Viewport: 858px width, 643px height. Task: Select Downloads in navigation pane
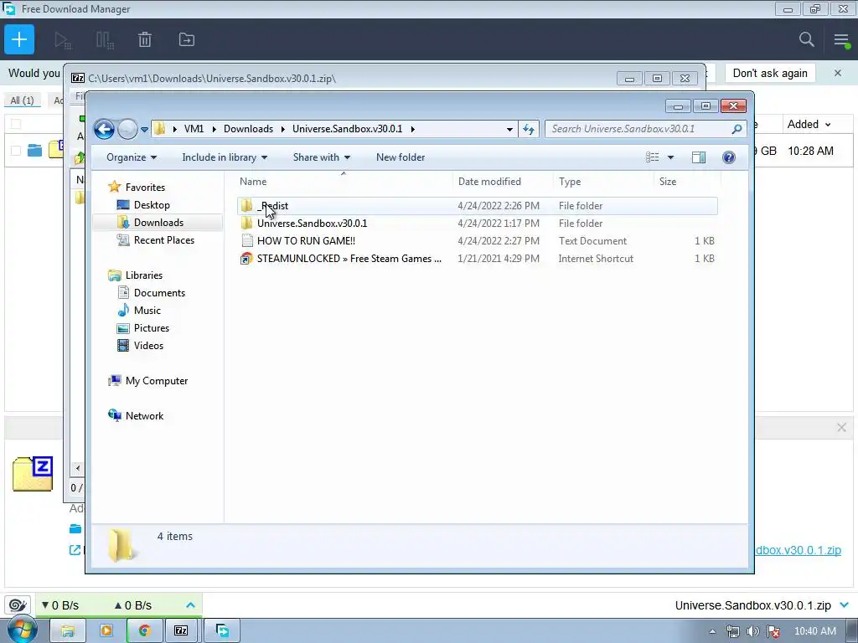click(x=158, y=223)
